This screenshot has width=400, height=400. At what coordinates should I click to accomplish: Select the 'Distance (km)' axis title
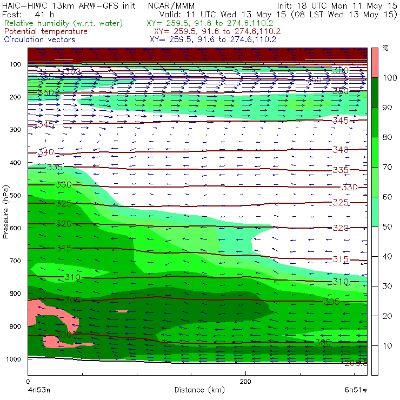199,390
